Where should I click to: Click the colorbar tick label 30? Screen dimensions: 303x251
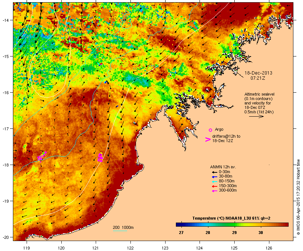coord(261,233)
